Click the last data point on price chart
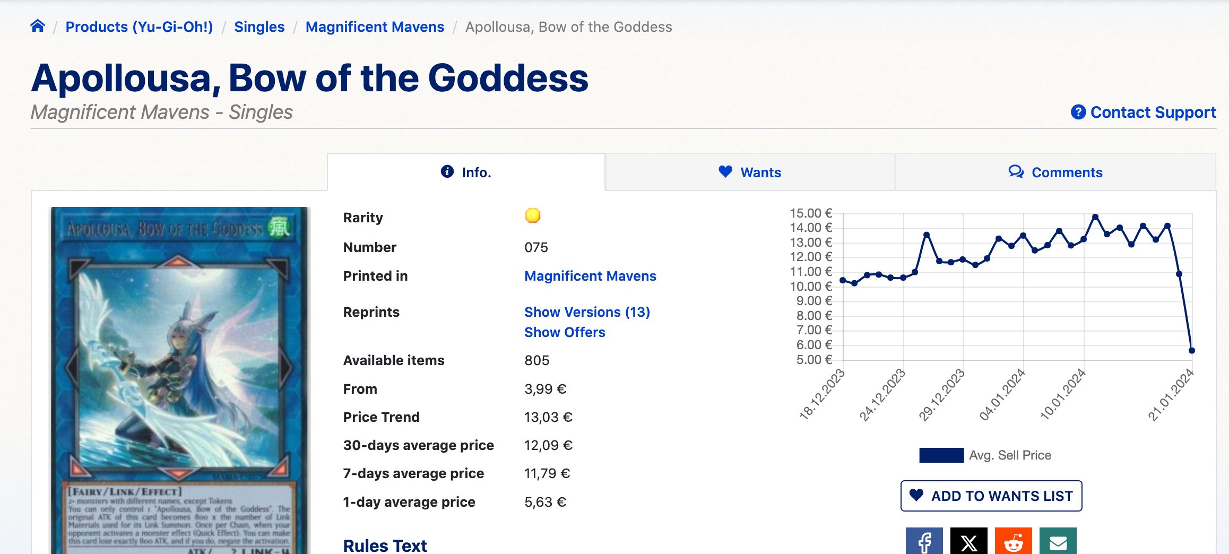Image resolution: width=1229 pixels, height=554 pixels. tap(1191, 350)
